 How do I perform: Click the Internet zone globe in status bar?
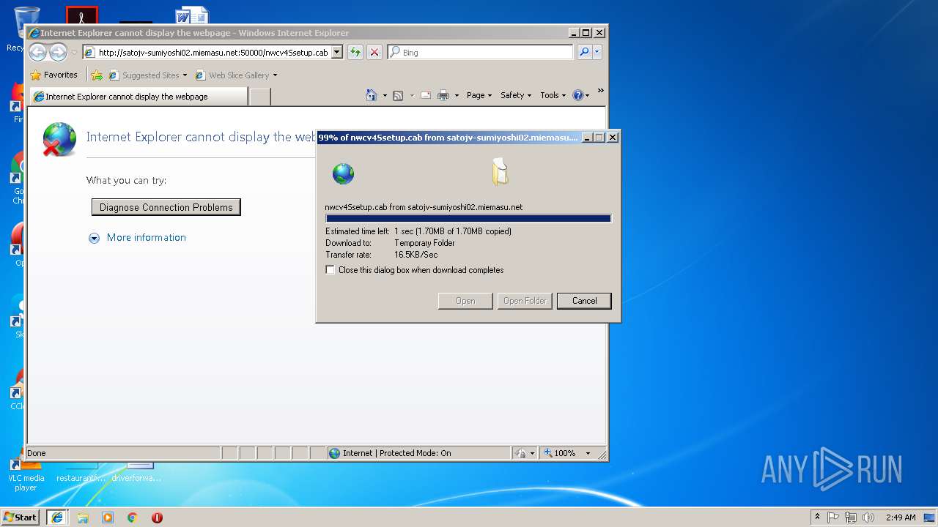point(335,453)
